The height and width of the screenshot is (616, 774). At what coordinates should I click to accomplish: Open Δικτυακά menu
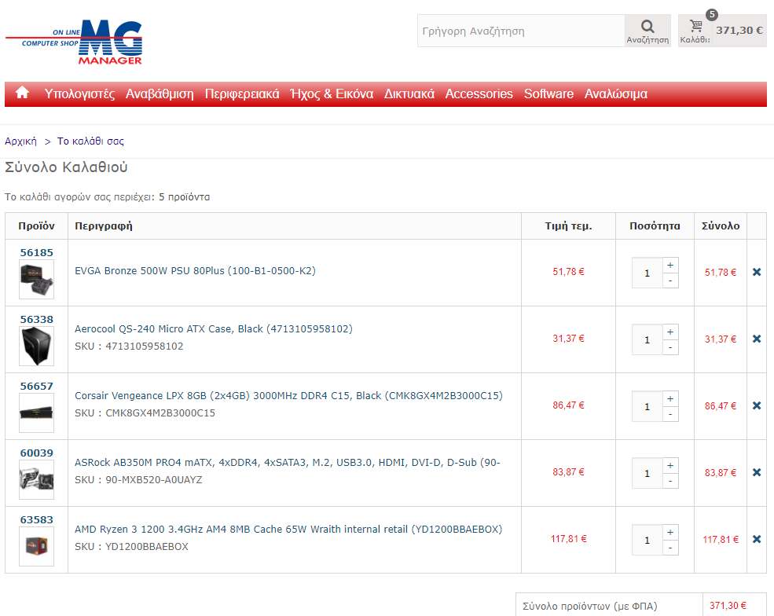pos(409,93)
